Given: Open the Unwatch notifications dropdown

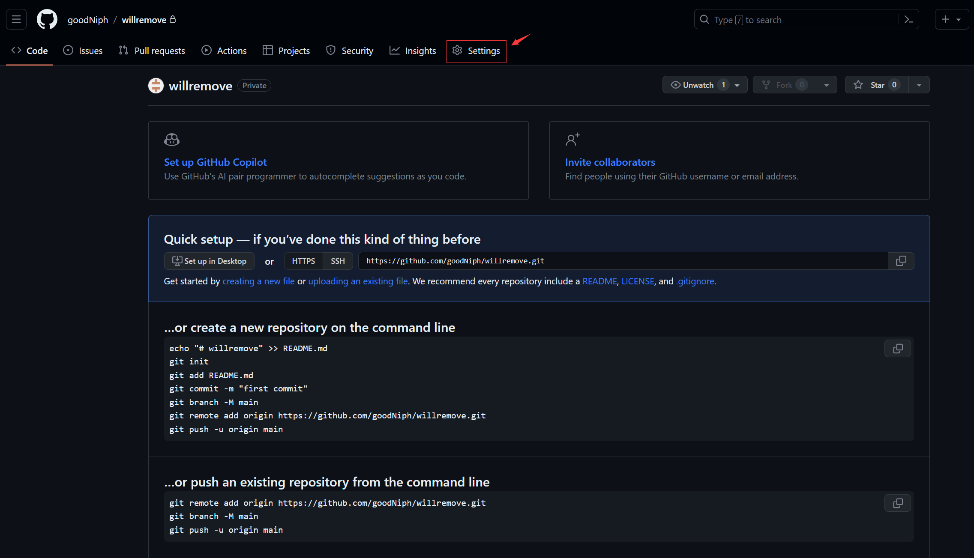Looking at the screenshot, I should point(705,85).
